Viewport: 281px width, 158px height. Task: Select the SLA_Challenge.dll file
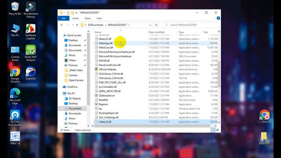pos(108,118)
